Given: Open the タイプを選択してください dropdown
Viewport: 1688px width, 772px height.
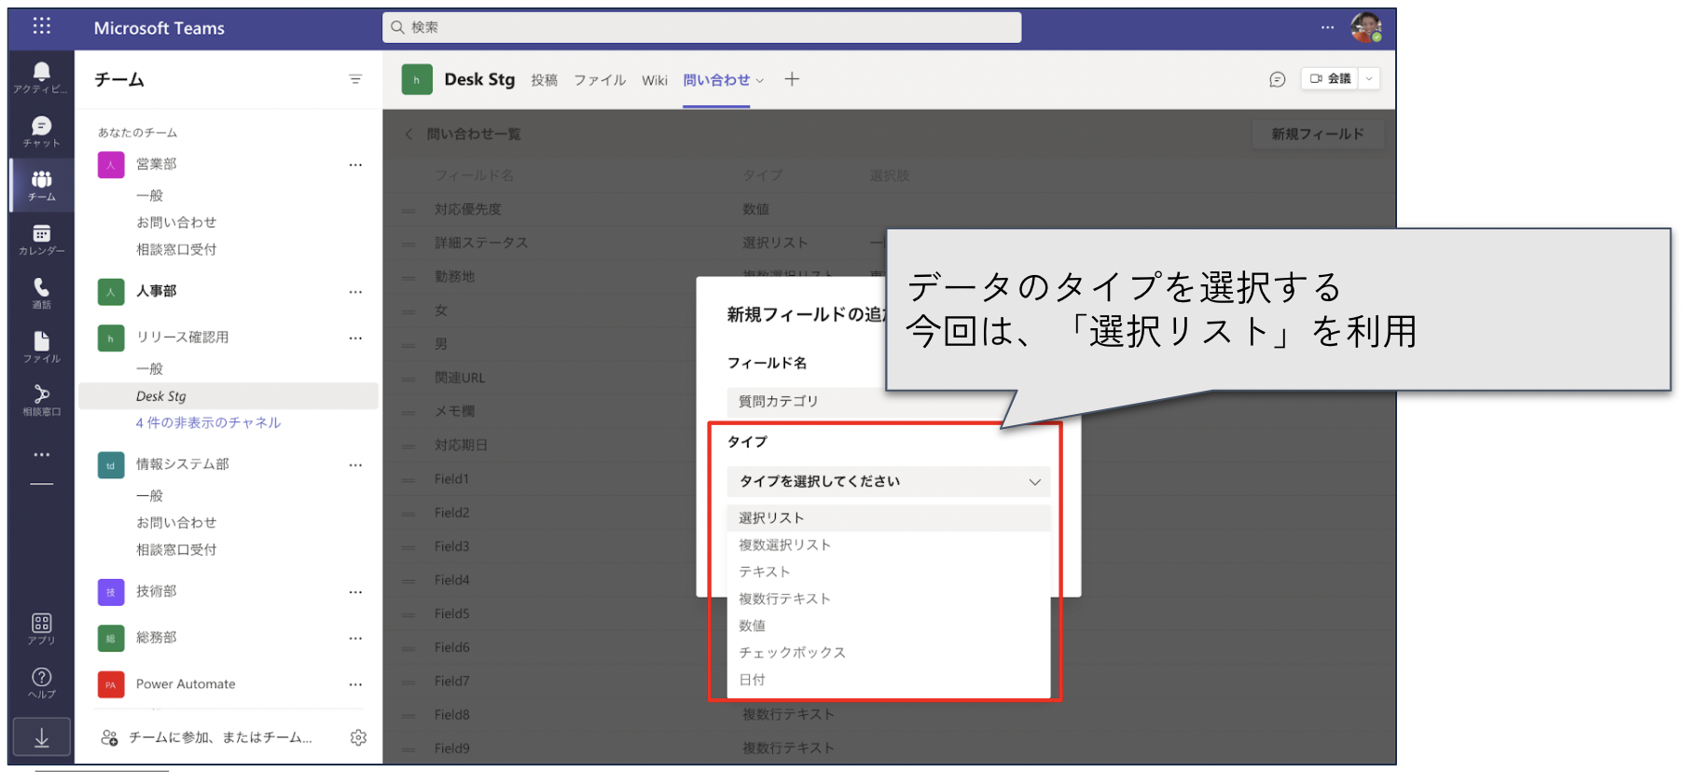Looking at the screenshot, I should click(889, 481).
